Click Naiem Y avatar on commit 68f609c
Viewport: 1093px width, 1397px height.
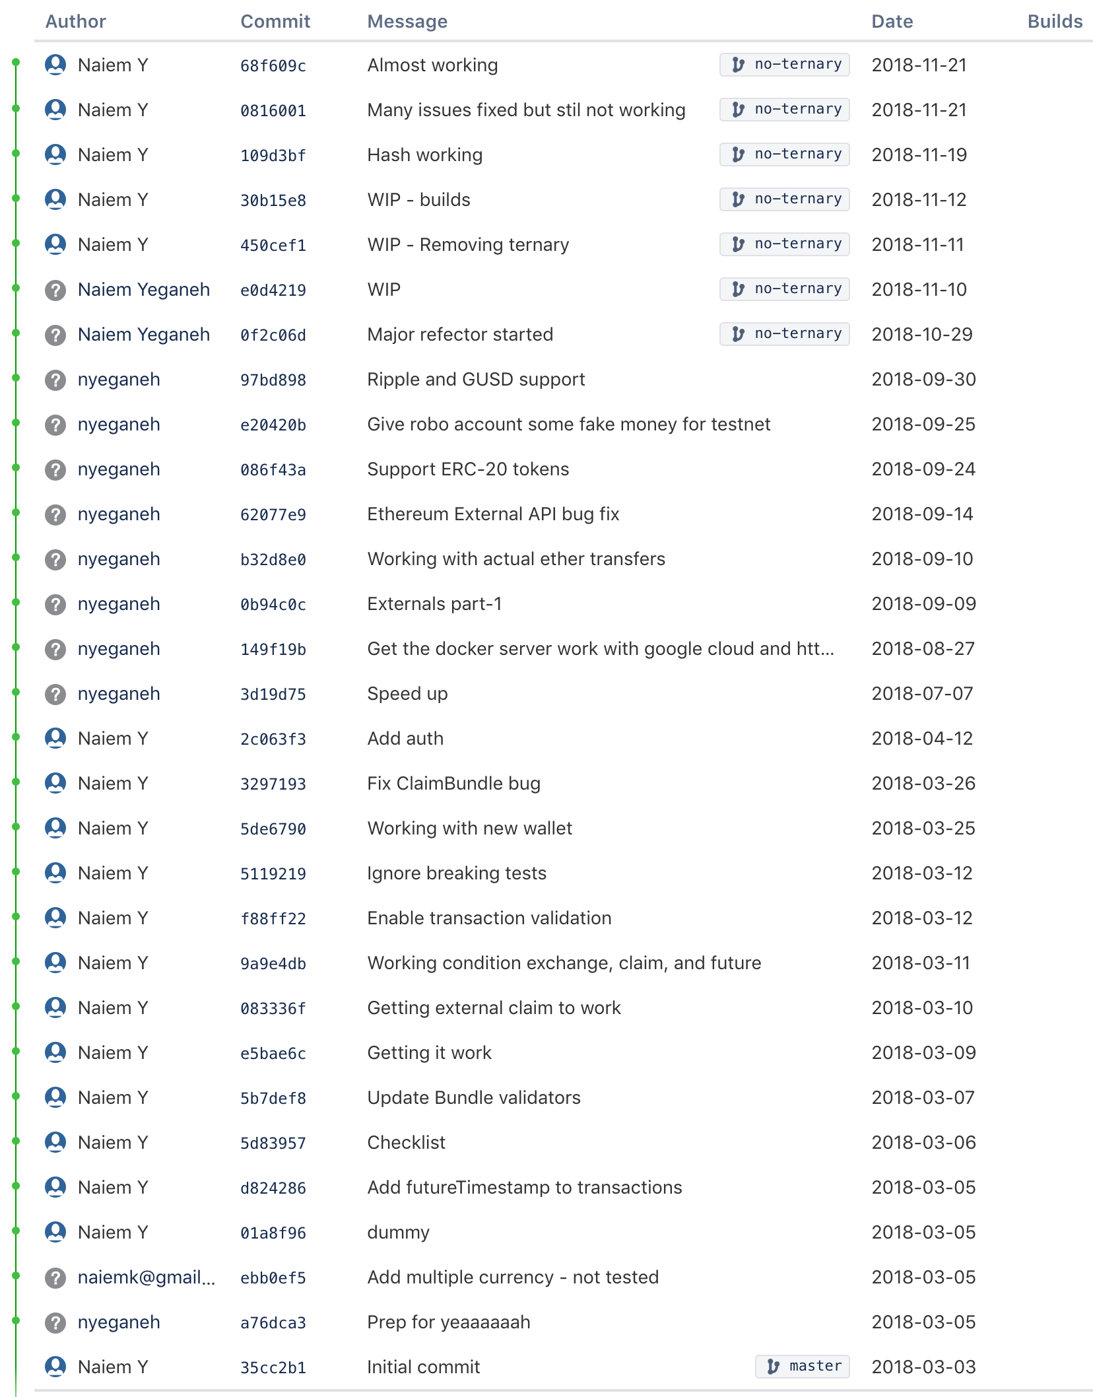tap(55, 65)
